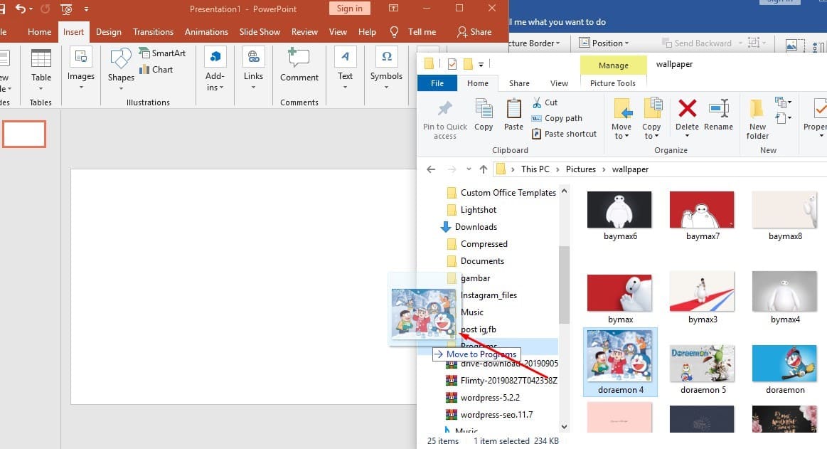Insert a Table in PowerPoint

click(x=41, y=69)
